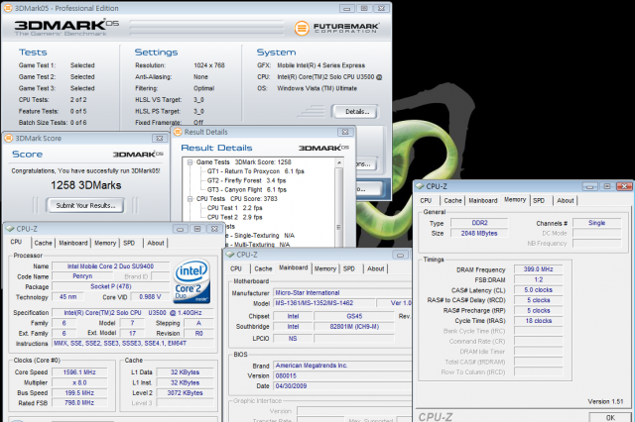
Task: Open Cache tab in CPU-Z processor window
Action: click(x=43, y=243)
